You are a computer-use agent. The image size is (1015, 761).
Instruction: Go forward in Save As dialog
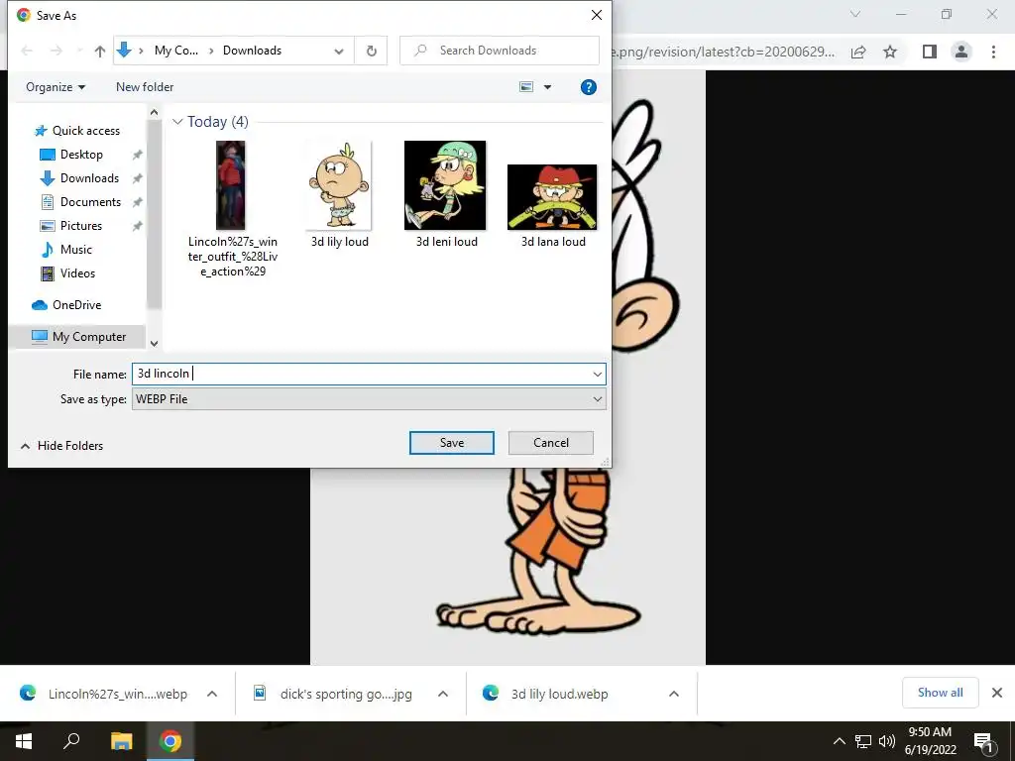point(56,51)
